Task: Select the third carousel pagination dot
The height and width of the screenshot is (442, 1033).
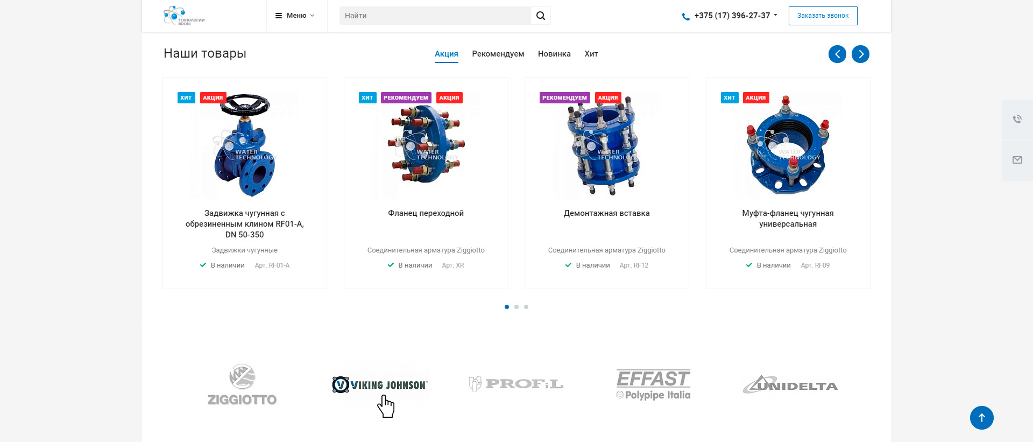Action: tap(526, 307)
